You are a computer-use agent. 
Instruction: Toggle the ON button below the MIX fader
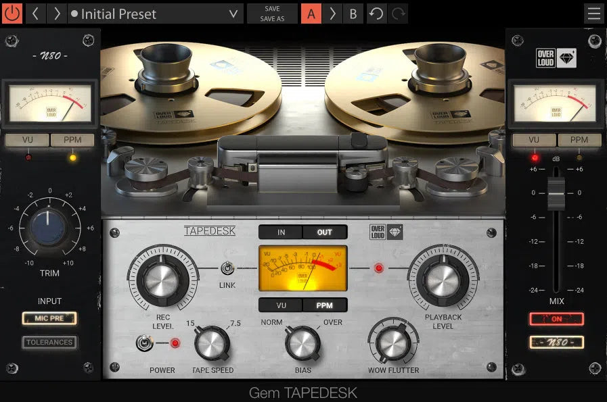pyautogui.click(x=556, y=318)
